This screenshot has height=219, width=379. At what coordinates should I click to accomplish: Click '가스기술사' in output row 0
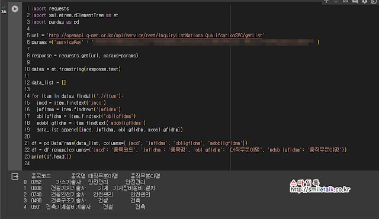pos(69,182)
